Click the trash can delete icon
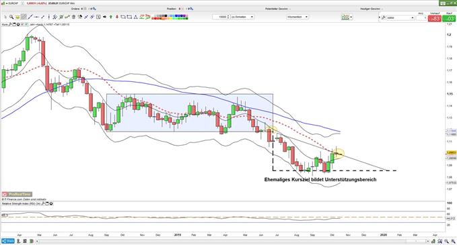The height and width of the screenshot is (245, 457). click(73, 17)
